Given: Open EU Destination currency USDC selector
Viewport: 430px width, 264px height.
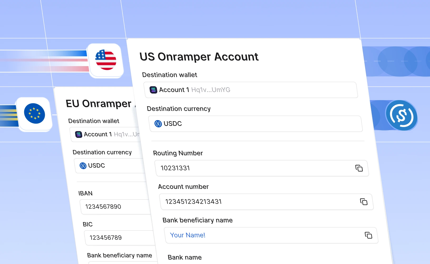Looking at the screenshot, I should [110, 166].
